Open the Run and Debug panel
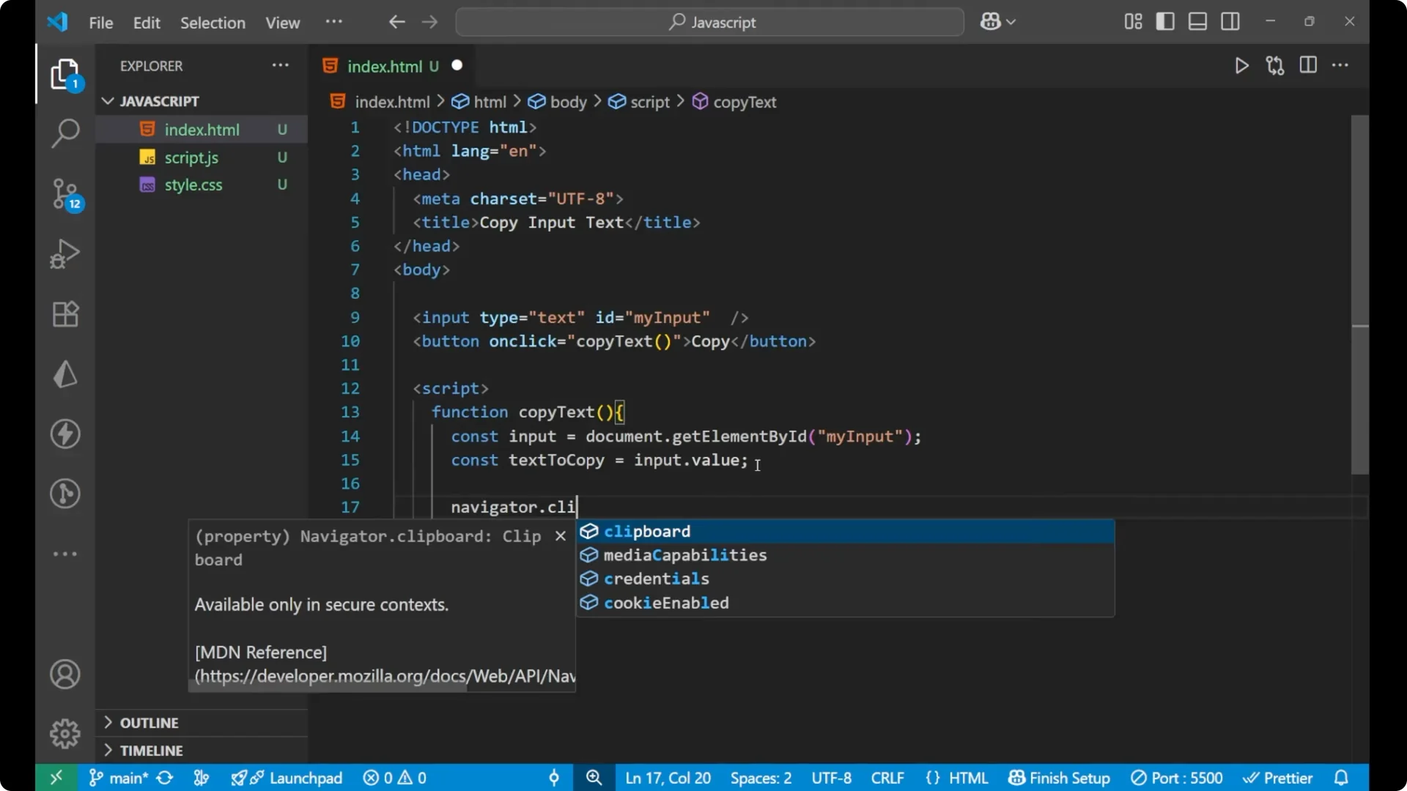Screen dimensions: 1407x791 64,253
